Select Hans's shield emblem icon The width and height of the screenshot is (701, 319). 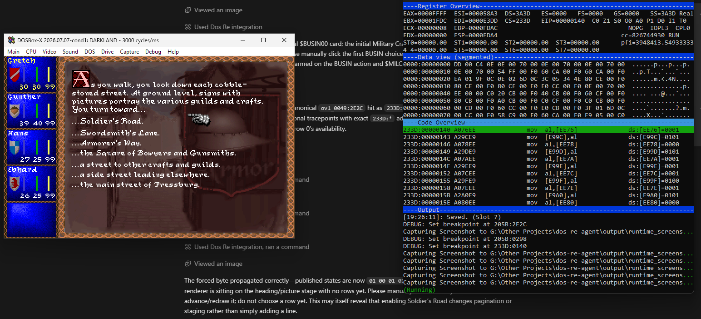click(15, 146)
